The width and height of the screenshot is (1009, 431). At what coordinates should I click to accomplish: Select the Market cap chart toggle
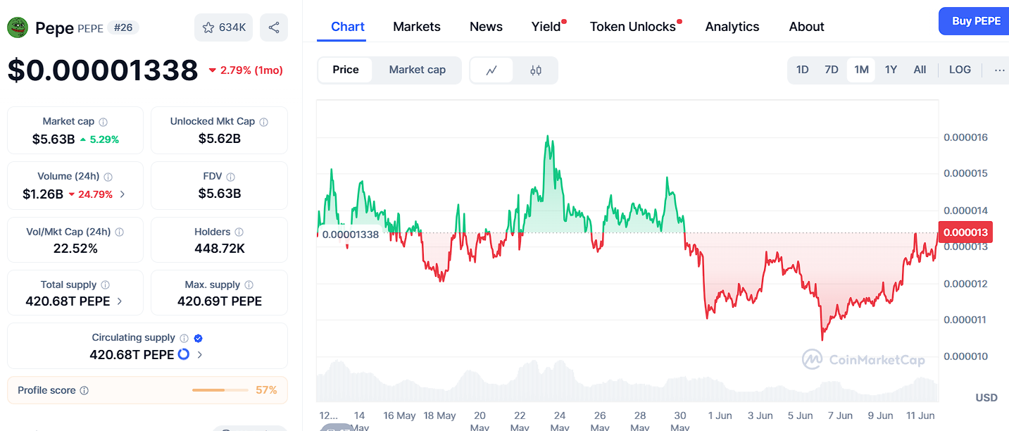click(418, 70)
